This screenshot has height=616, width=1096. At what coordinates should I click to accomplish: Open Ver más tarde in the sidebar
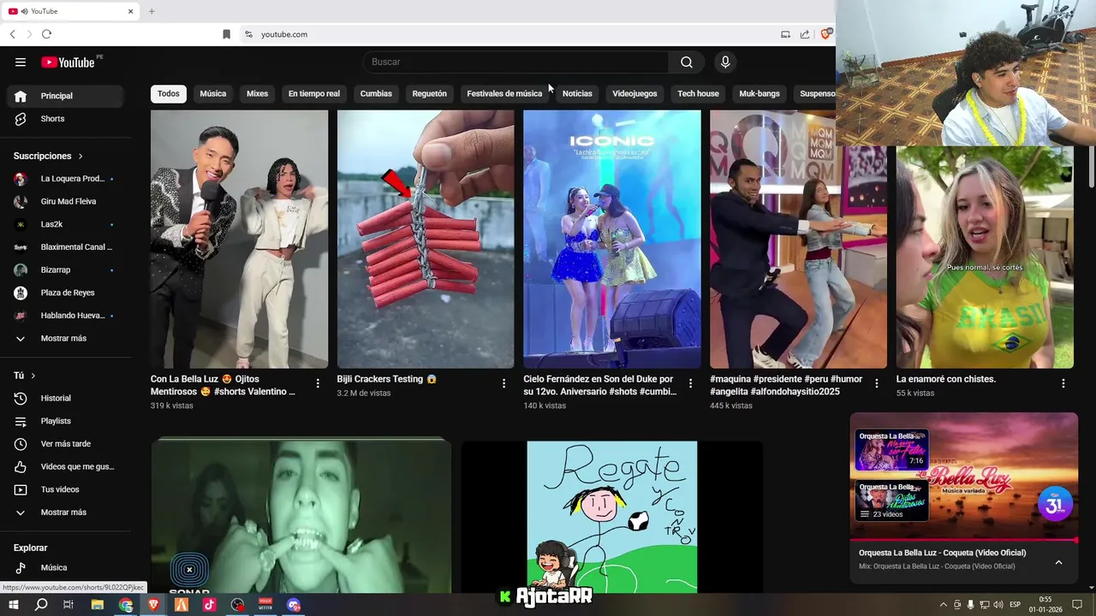pyautogui.click(x=65, y=444)
